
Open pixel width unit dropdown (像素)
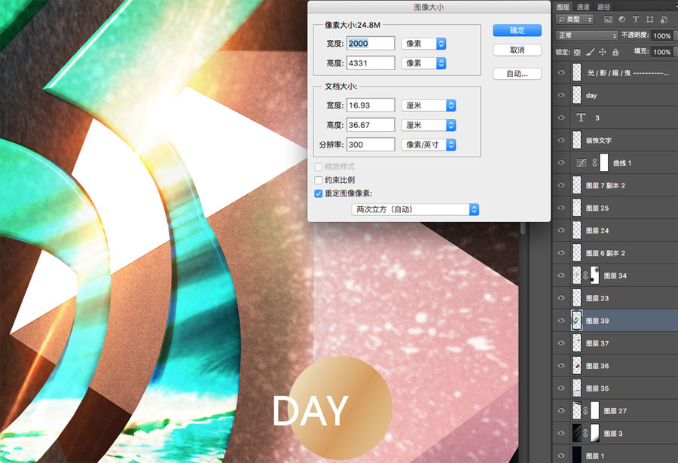[423, 44]
